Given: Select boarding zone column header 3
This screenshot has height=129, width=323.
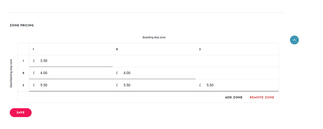Looking at the screenshot, I should click(x=200, y=49).
